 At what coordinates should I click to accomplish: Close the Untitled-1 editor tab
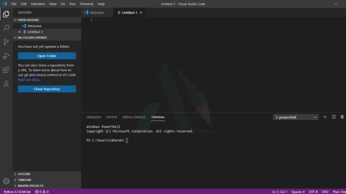(141, 13)
